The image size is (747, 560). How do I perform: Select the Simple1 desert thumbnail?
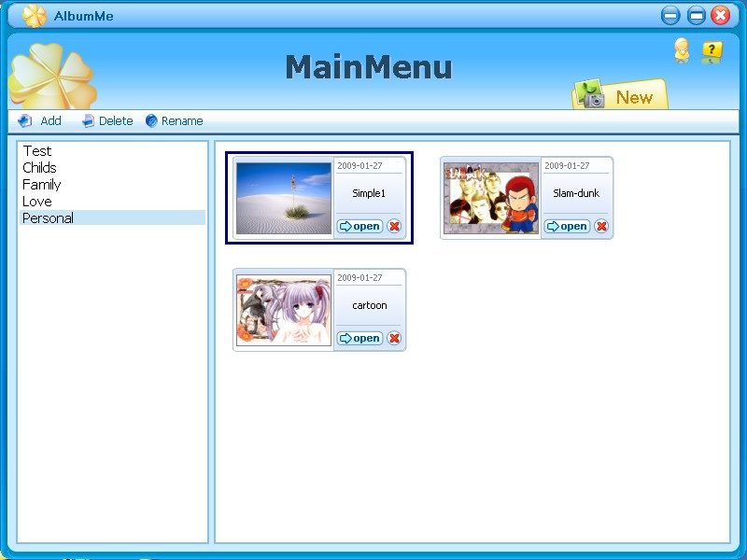click(284, 198)
